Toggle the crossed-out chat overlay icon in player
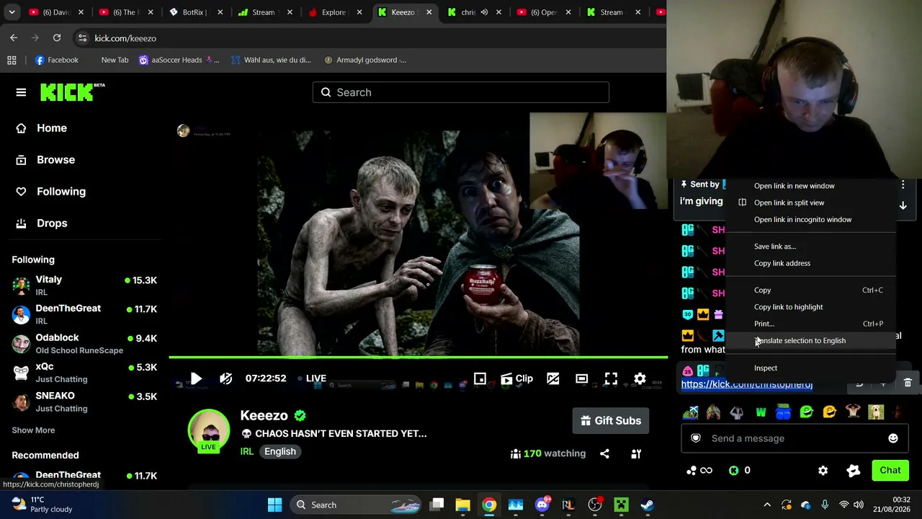922x519 pixels. tap(553, 378)
